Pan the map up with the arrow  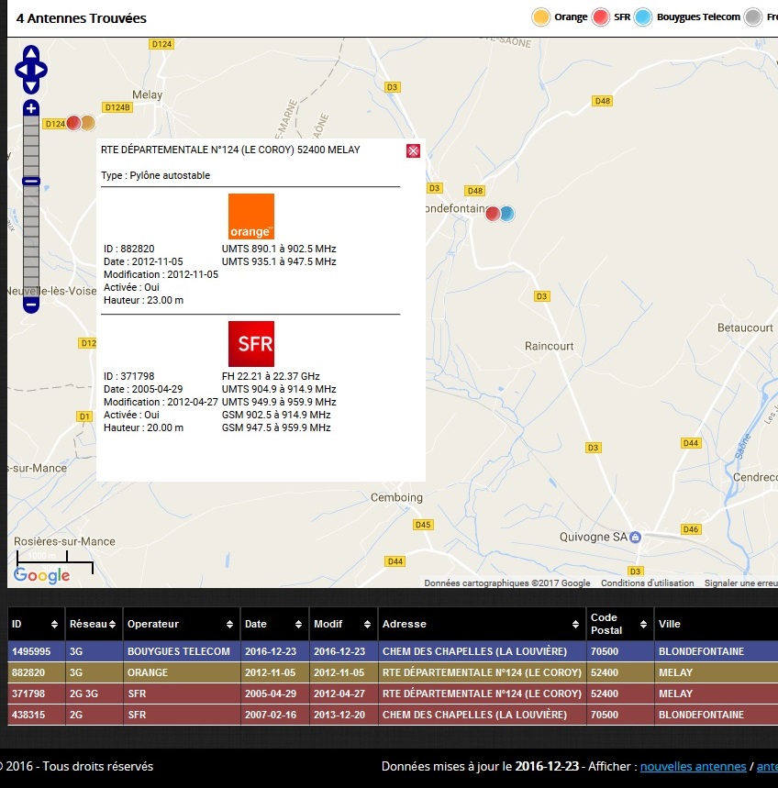[31, 53]
